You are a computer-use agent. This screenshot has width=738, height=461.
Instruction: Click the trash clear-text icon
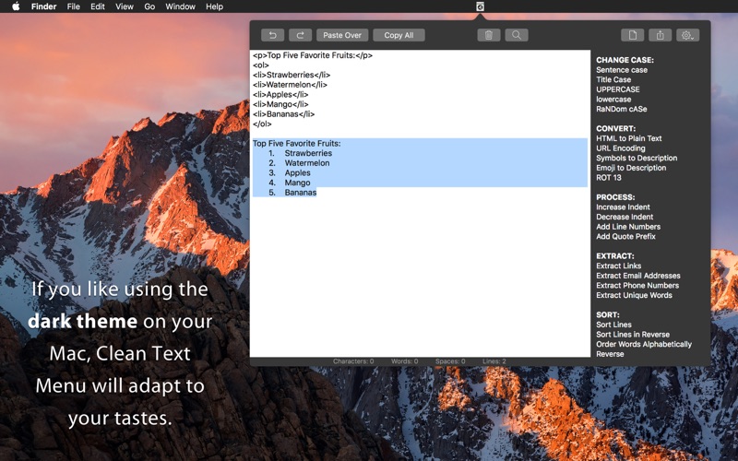[x=489, y=35]
